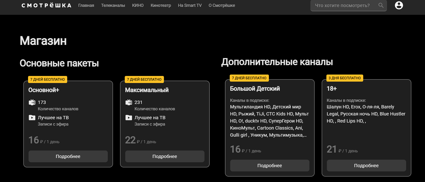Click 16 ₽ price in Большой Детский card
425x182 pixels.
coord(246,149)
